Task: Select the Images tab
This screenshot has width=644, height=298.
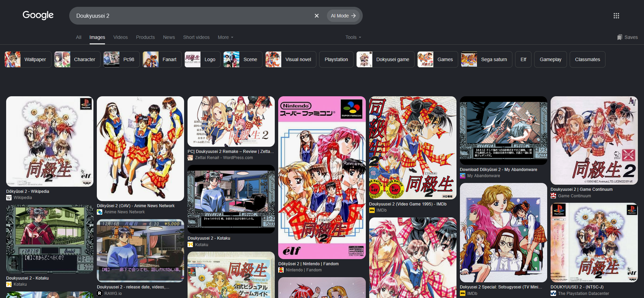Action: coord(97,37)
